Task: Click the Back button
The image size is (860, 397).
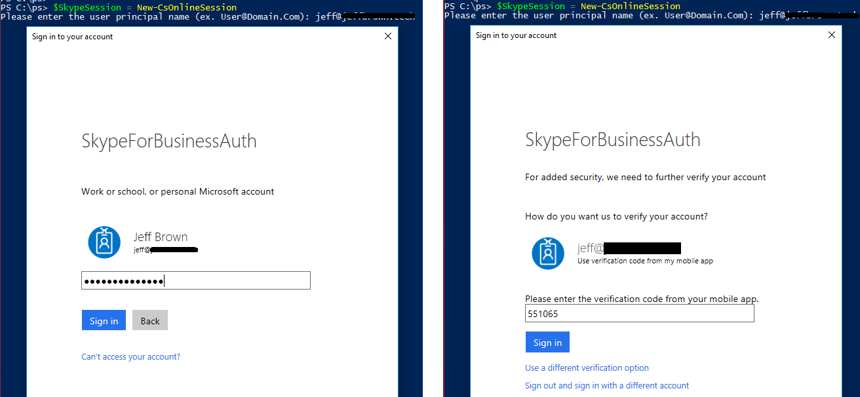Action: point(150,320)
